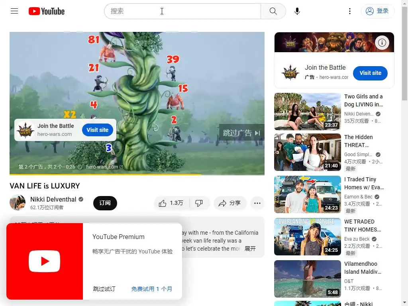Click 'Join the Battle' text in sidebar ad
The height and width of the screenshot is (306, 408).
325,67
